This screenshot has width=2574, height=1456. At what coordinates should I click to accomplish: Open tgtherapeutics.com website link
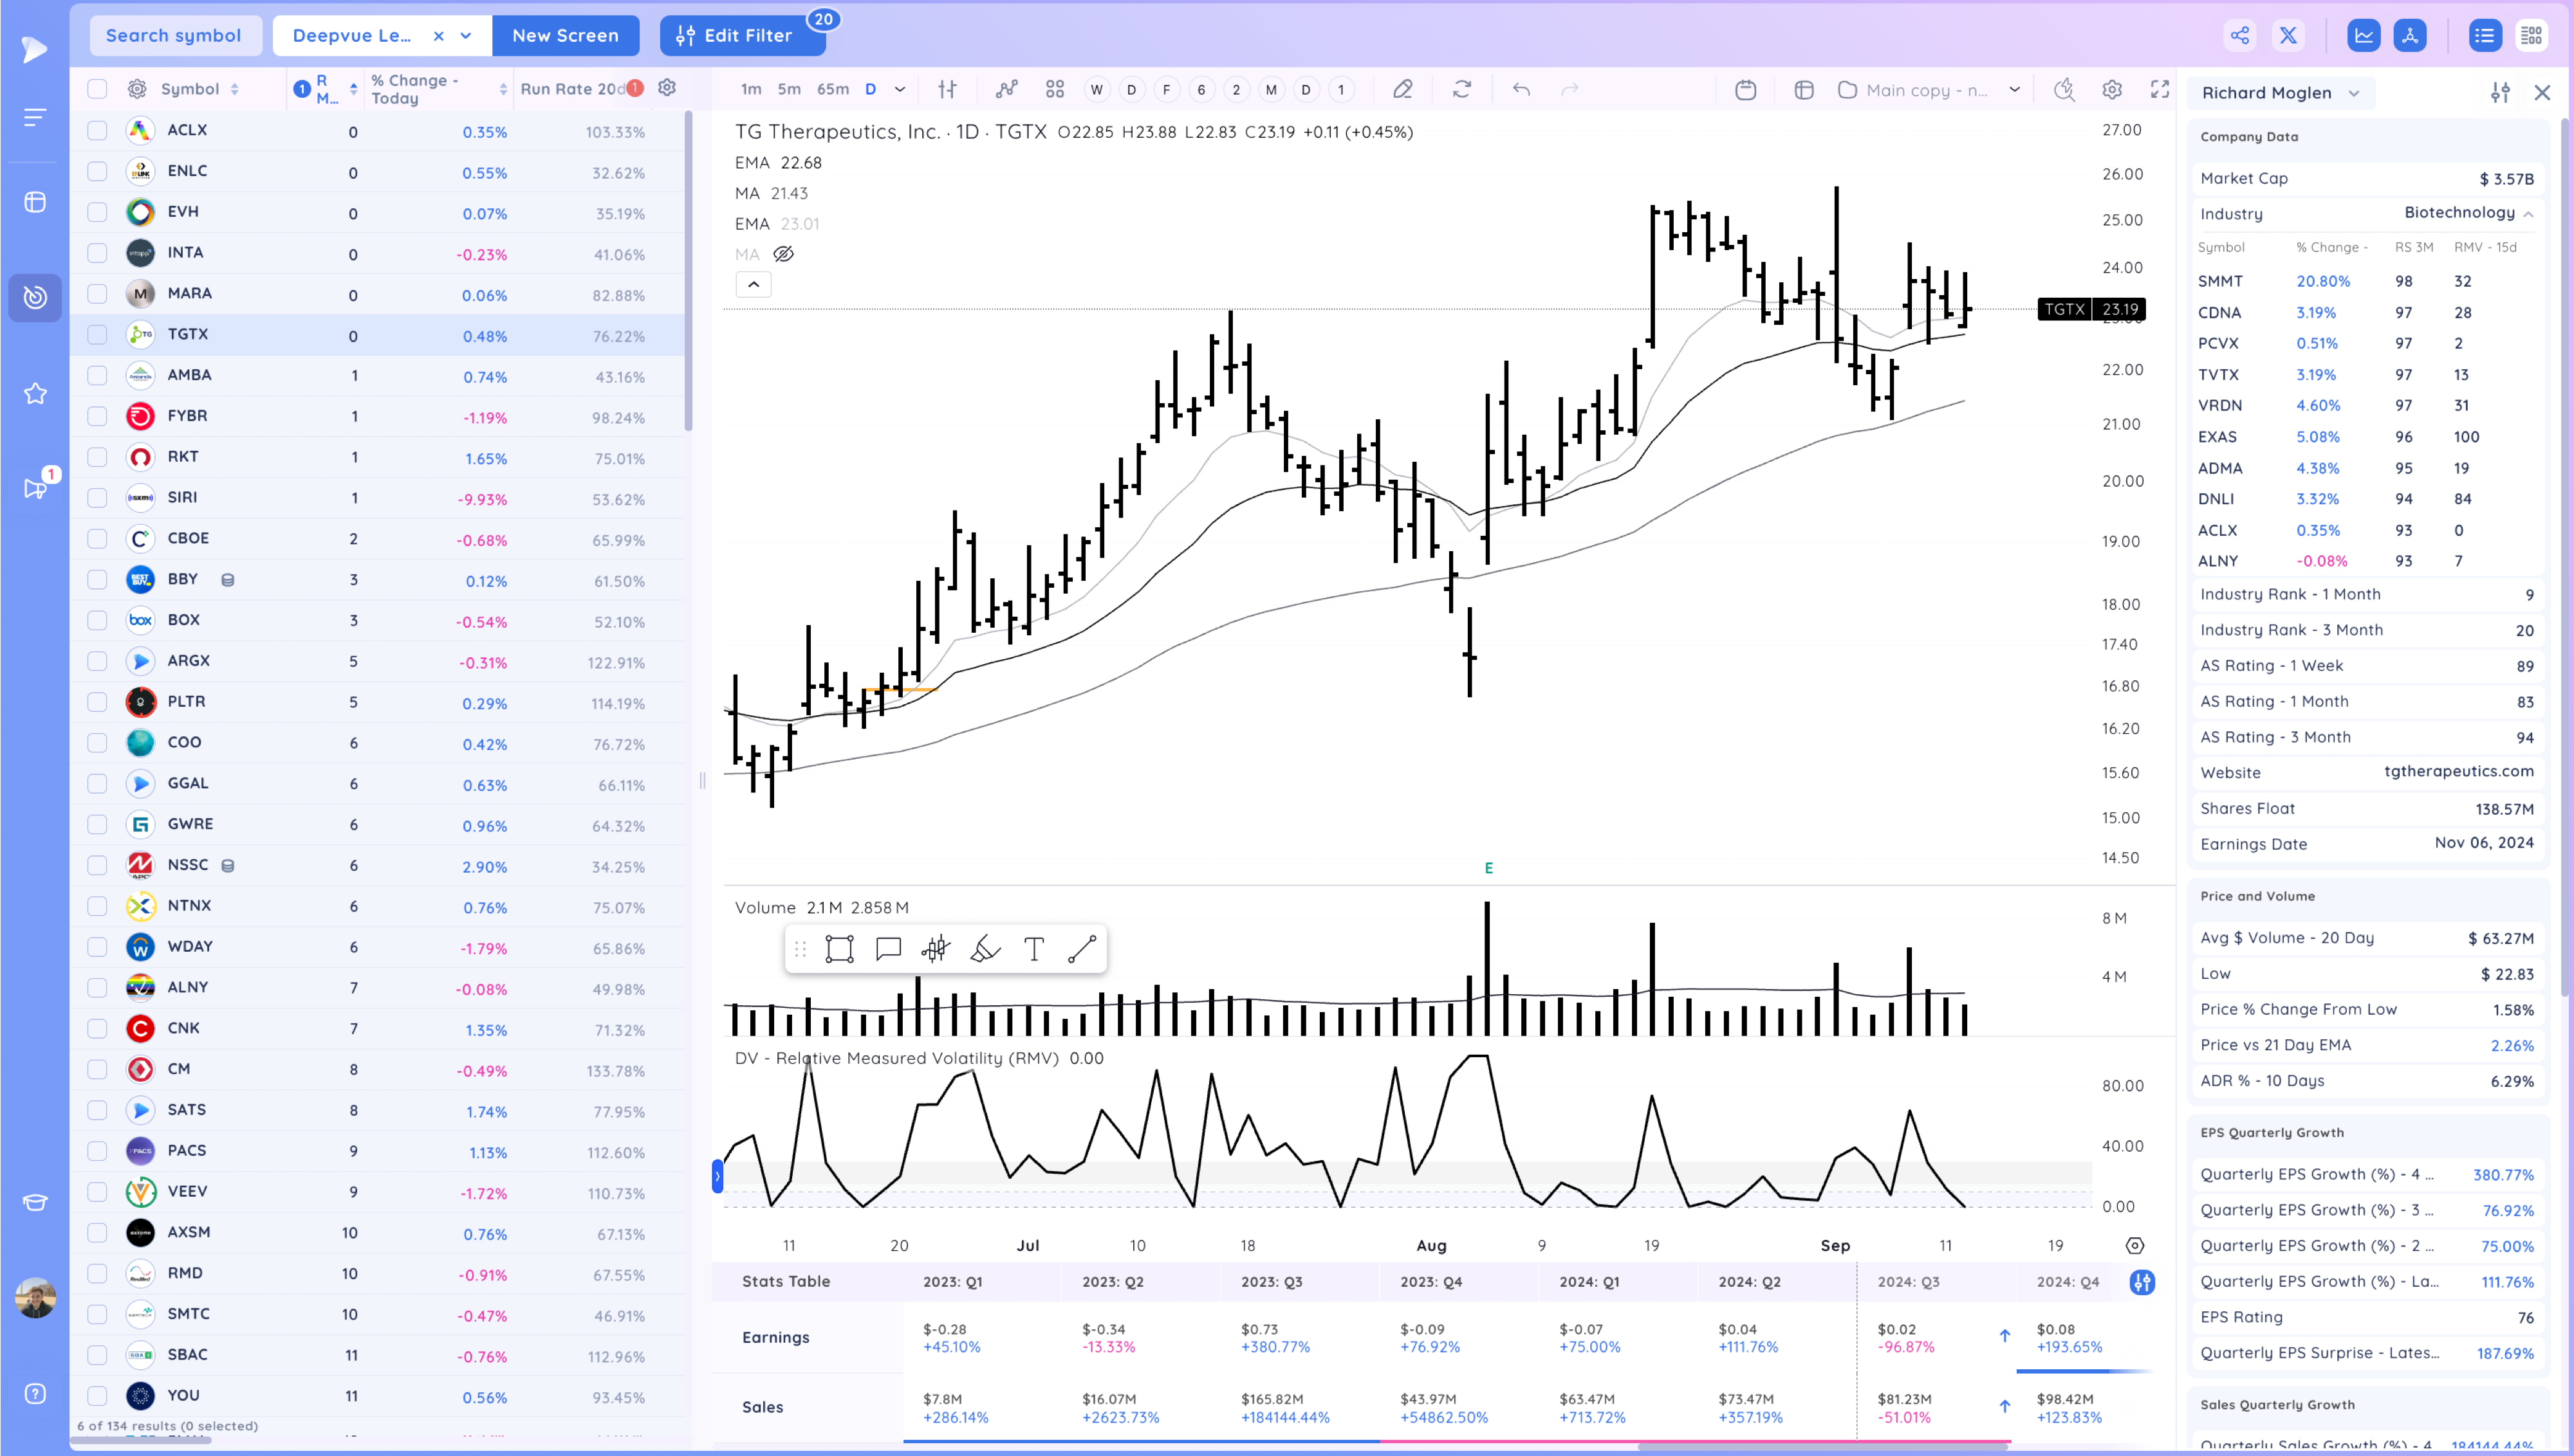click(x=2458, y=771)
